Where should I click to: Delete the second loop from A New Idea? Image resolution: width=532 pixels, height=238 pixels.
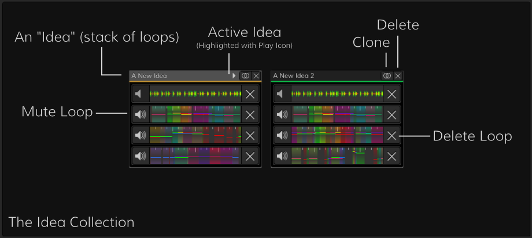click(x=250, y=114)
